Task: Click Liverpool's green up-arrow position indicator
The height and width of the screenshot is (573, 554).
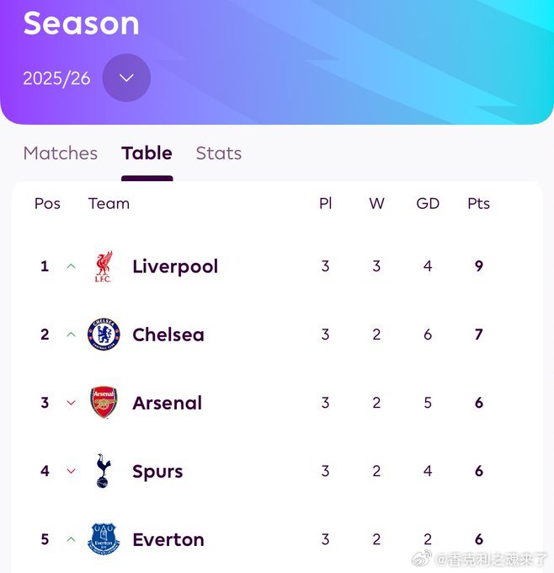Action: (72, 266)
